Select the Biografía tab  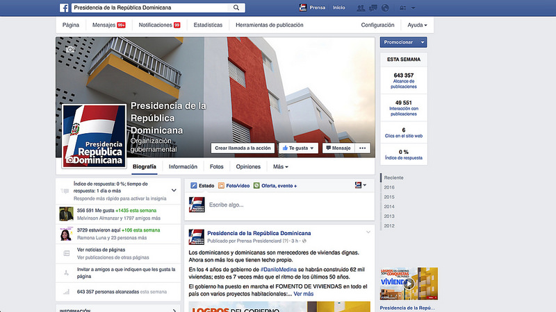pos(145,166)
